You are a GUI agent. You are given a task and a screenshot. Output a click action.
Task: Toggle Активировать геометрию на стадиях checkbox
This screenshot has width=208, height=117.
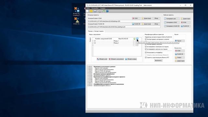pos(146,47)
